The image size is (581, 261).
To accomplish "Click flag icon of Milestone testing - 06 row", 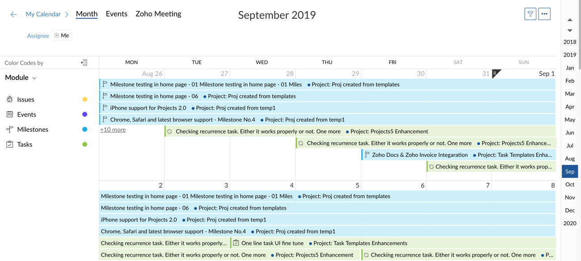I will pos(105,96).
